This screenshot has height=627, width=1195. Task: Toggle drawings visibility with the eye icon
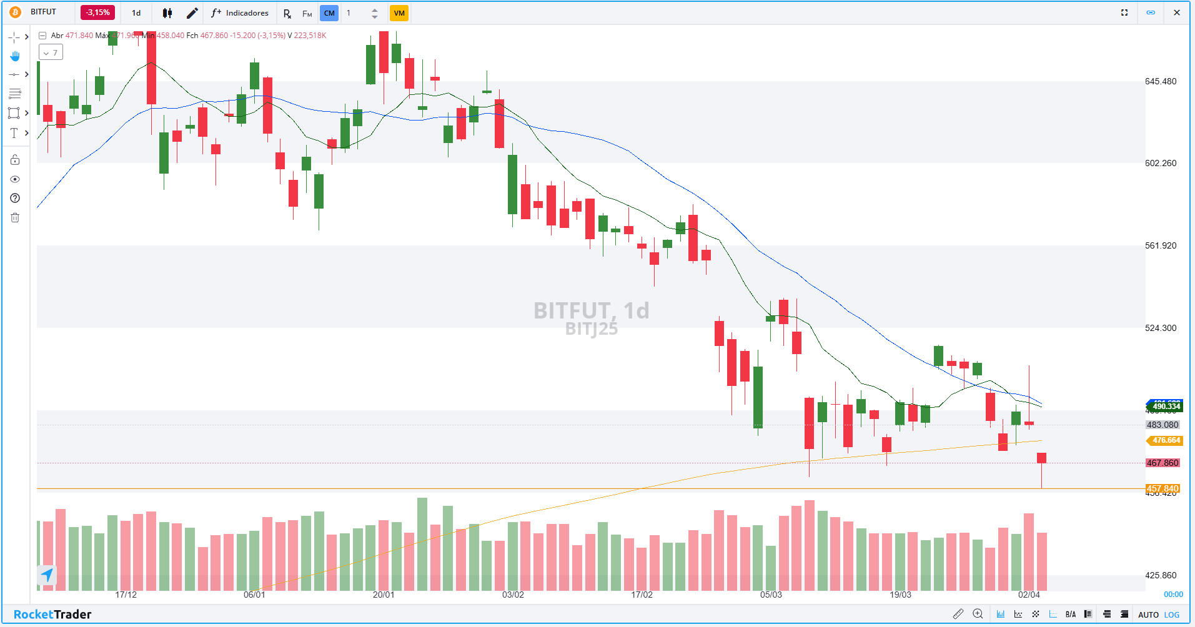[15, 179]
